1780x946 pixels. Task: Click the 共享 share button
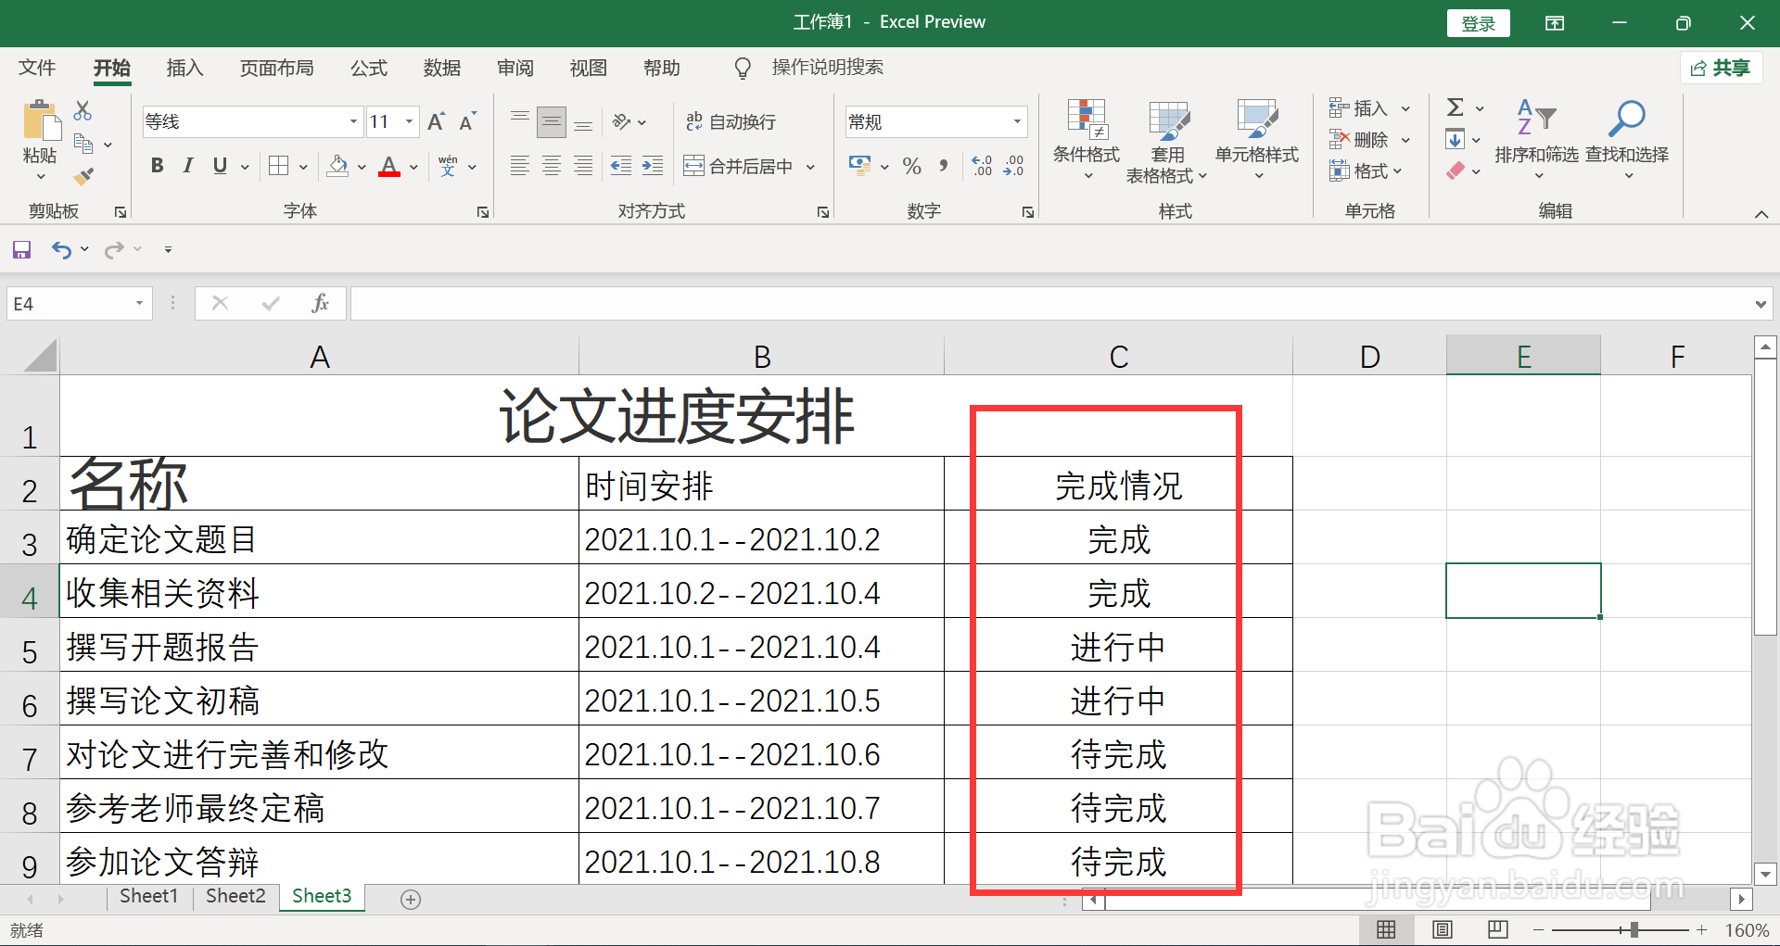tap(1720, 68)
